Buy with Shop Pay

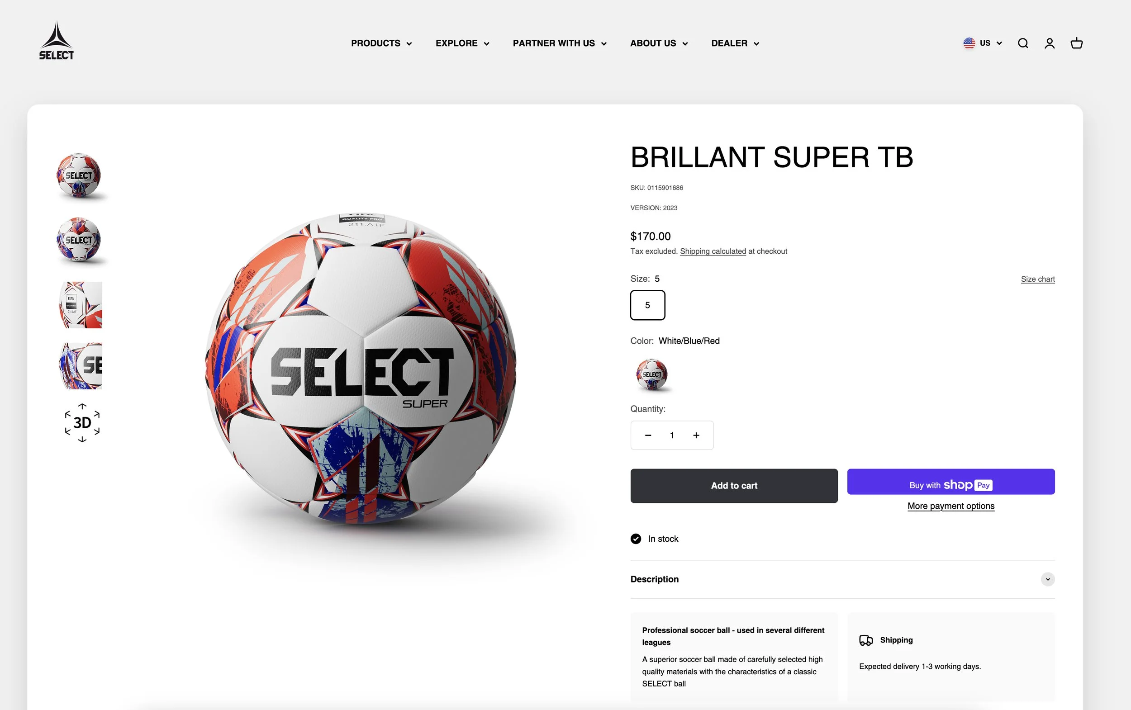pos(951,482)
